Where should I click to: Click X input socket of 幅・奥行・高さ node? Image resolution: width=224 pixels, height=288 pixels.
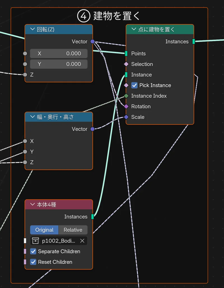pos(25,141)
